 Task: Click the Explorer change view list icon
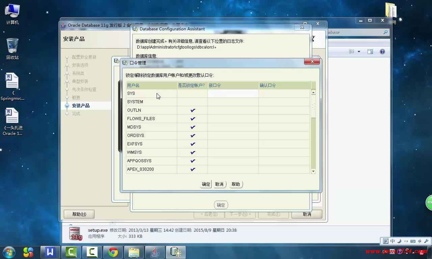tap(352, 52)
